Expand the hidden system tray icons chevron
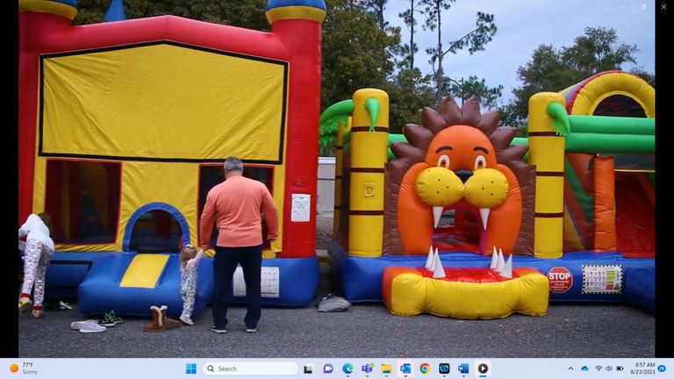The image size is (674, 379). pos(570,368)
